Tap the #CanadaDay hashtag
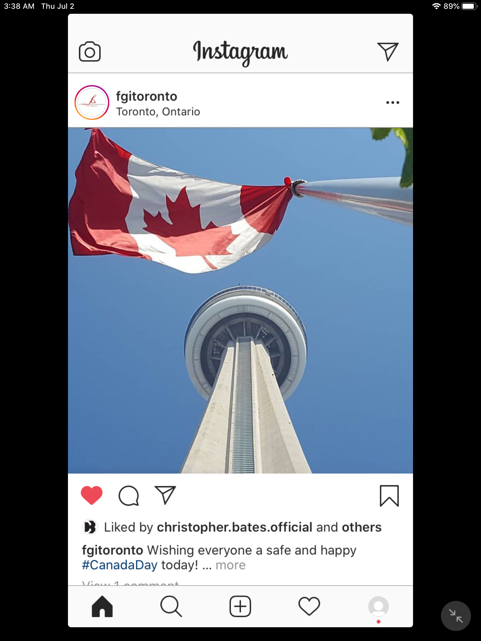Viewport: 481px width, 641px height. click(x=120, y=565)
